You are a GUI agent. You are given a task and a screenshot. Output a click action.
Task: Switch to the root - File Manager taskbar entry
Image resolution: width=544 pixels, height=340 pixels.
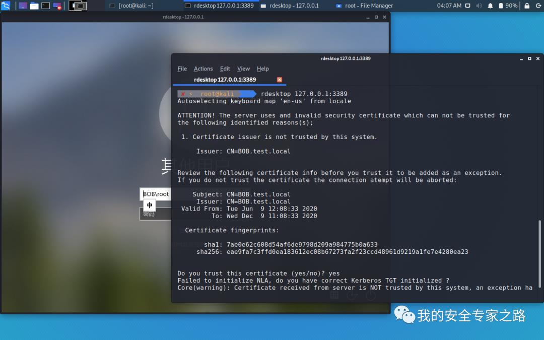coord(365,6)
